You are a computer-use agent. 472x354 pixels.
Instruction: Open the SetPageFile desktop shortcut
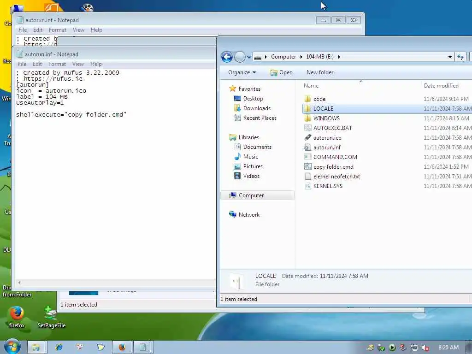(51, 317)
